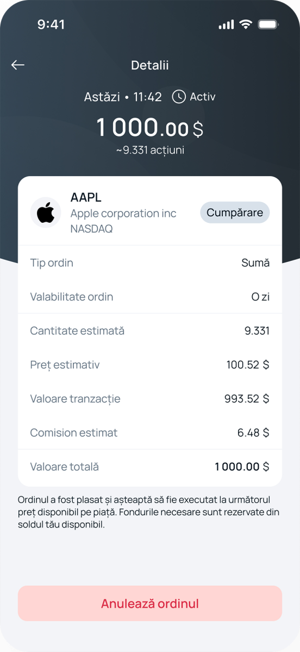Viewport: 300px width, 652px height.
Task: Tap the Valoare tranzacție label
Action: (76, 399)
